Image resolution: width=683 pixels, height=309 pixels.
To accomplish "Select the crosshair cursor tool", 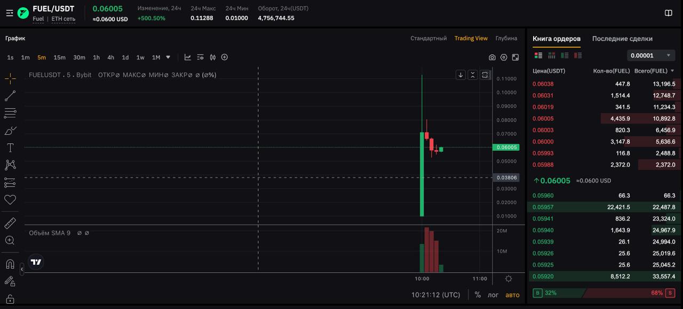I will pyautogui.click(x=10, y=79).
